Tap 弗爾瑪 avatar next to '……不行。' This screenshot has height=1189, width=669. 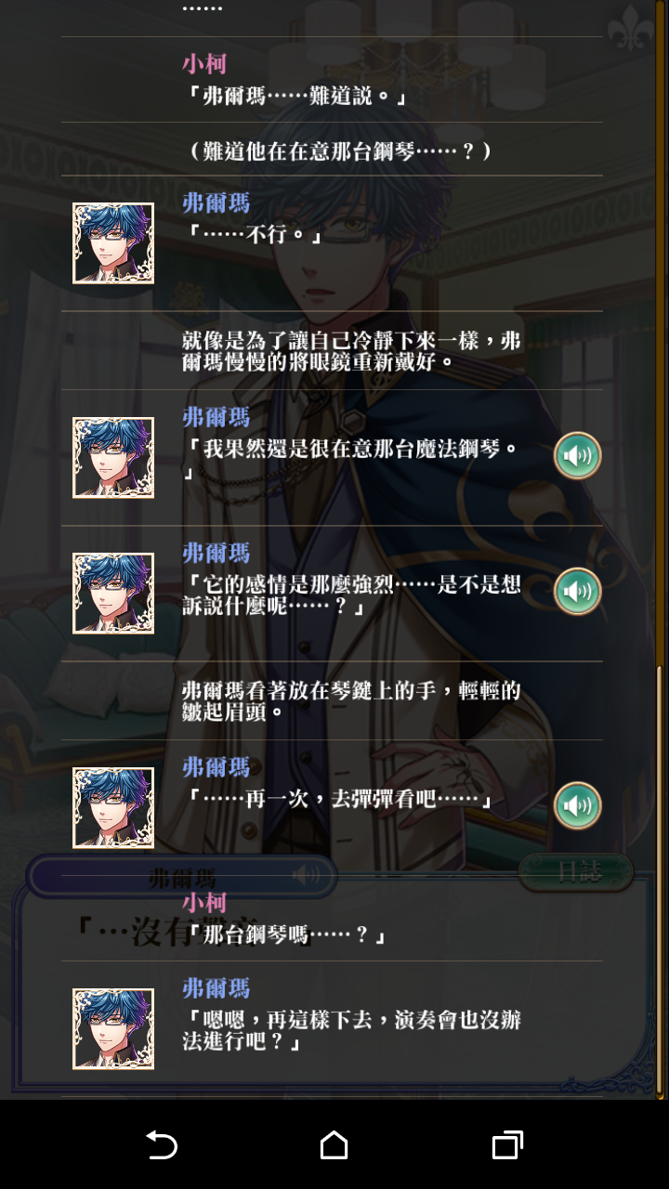(x=113, y=243)
